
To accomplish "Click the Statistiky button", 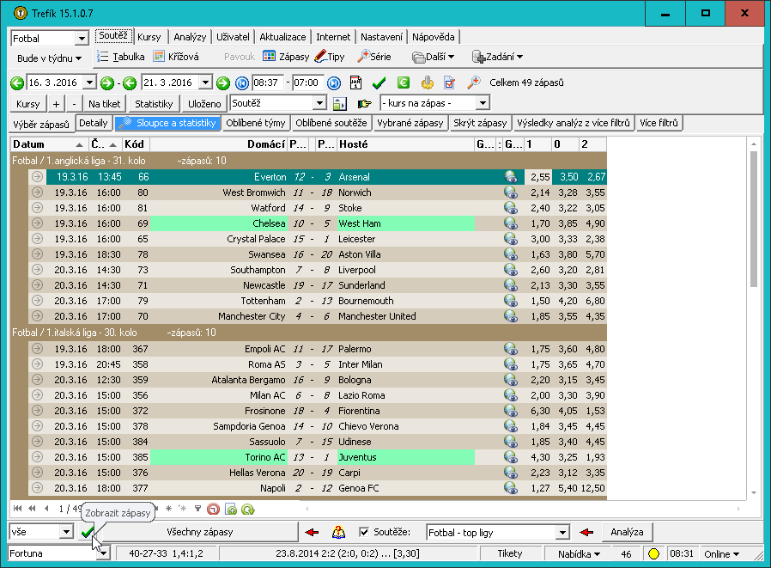I will [x=154, y=104].
